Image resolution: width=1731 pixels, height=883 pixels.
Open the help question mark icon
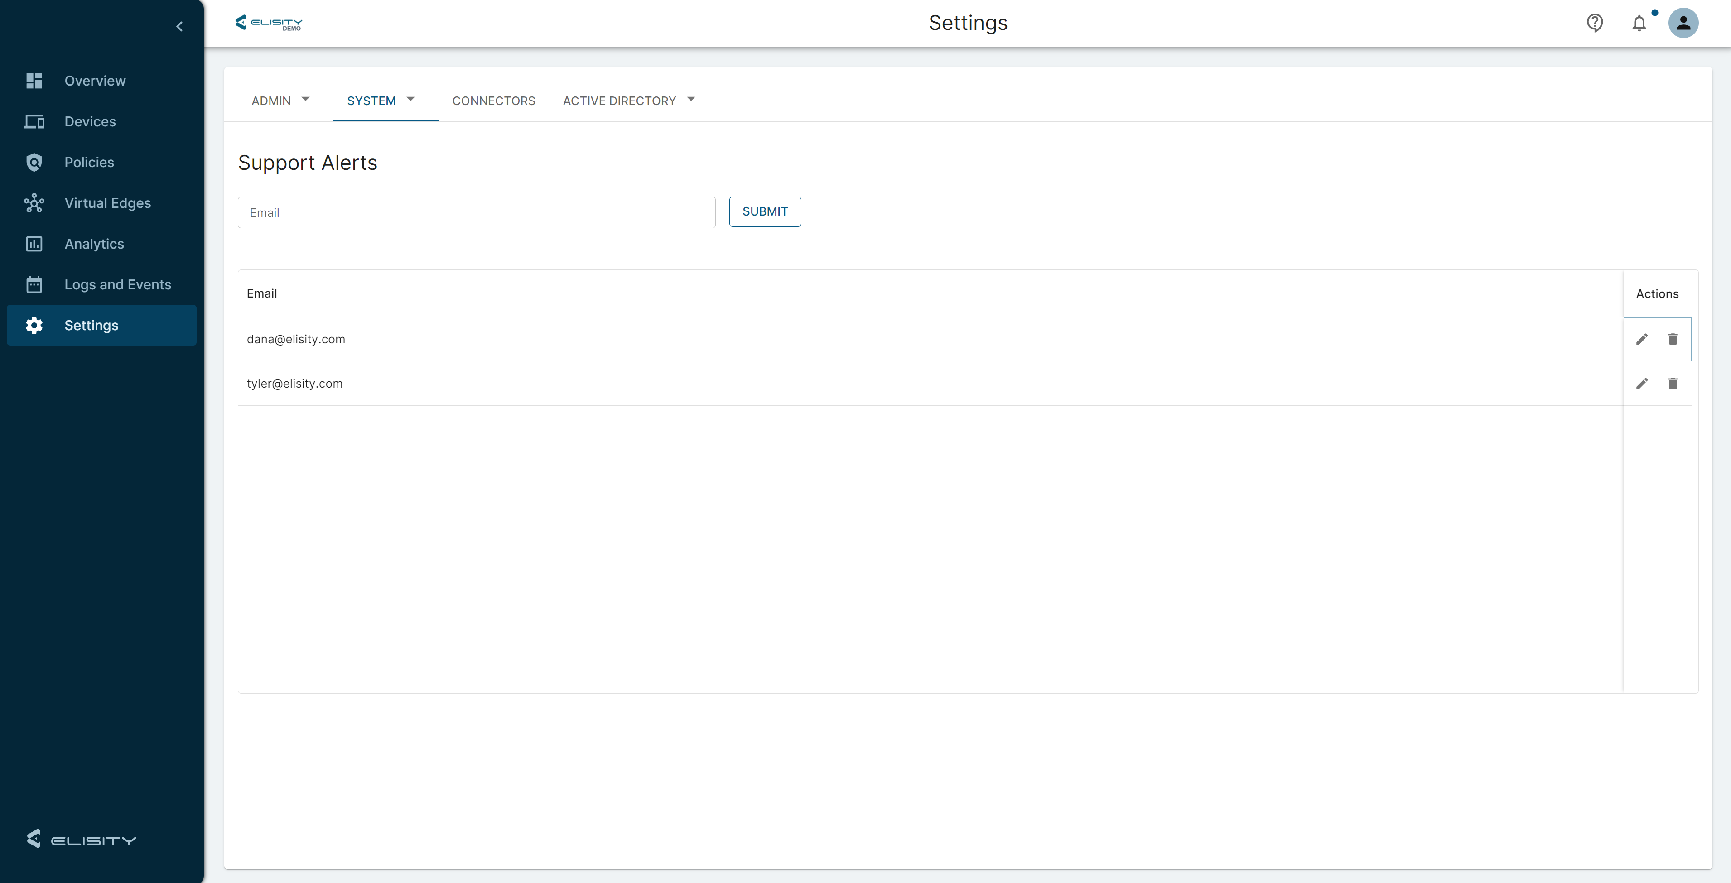1595,24
